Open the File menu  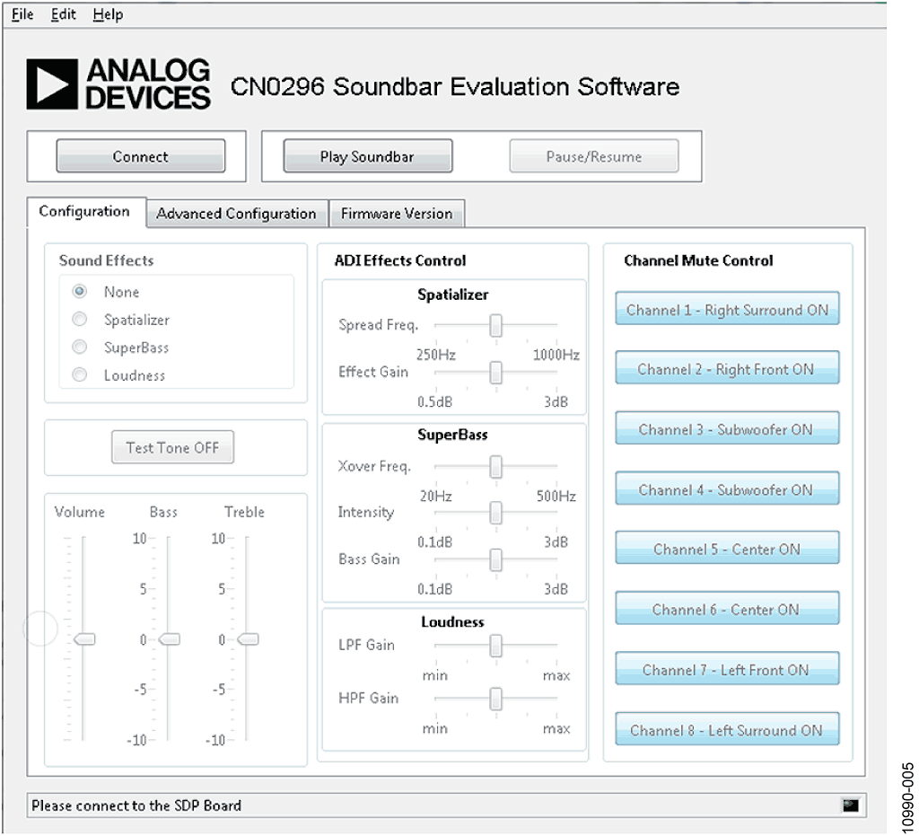click(x=22, y=14)
